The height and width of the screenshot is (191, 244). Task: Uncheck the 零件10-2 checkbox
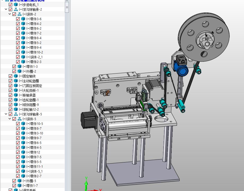pyautogui.click(x=18, y=52)
